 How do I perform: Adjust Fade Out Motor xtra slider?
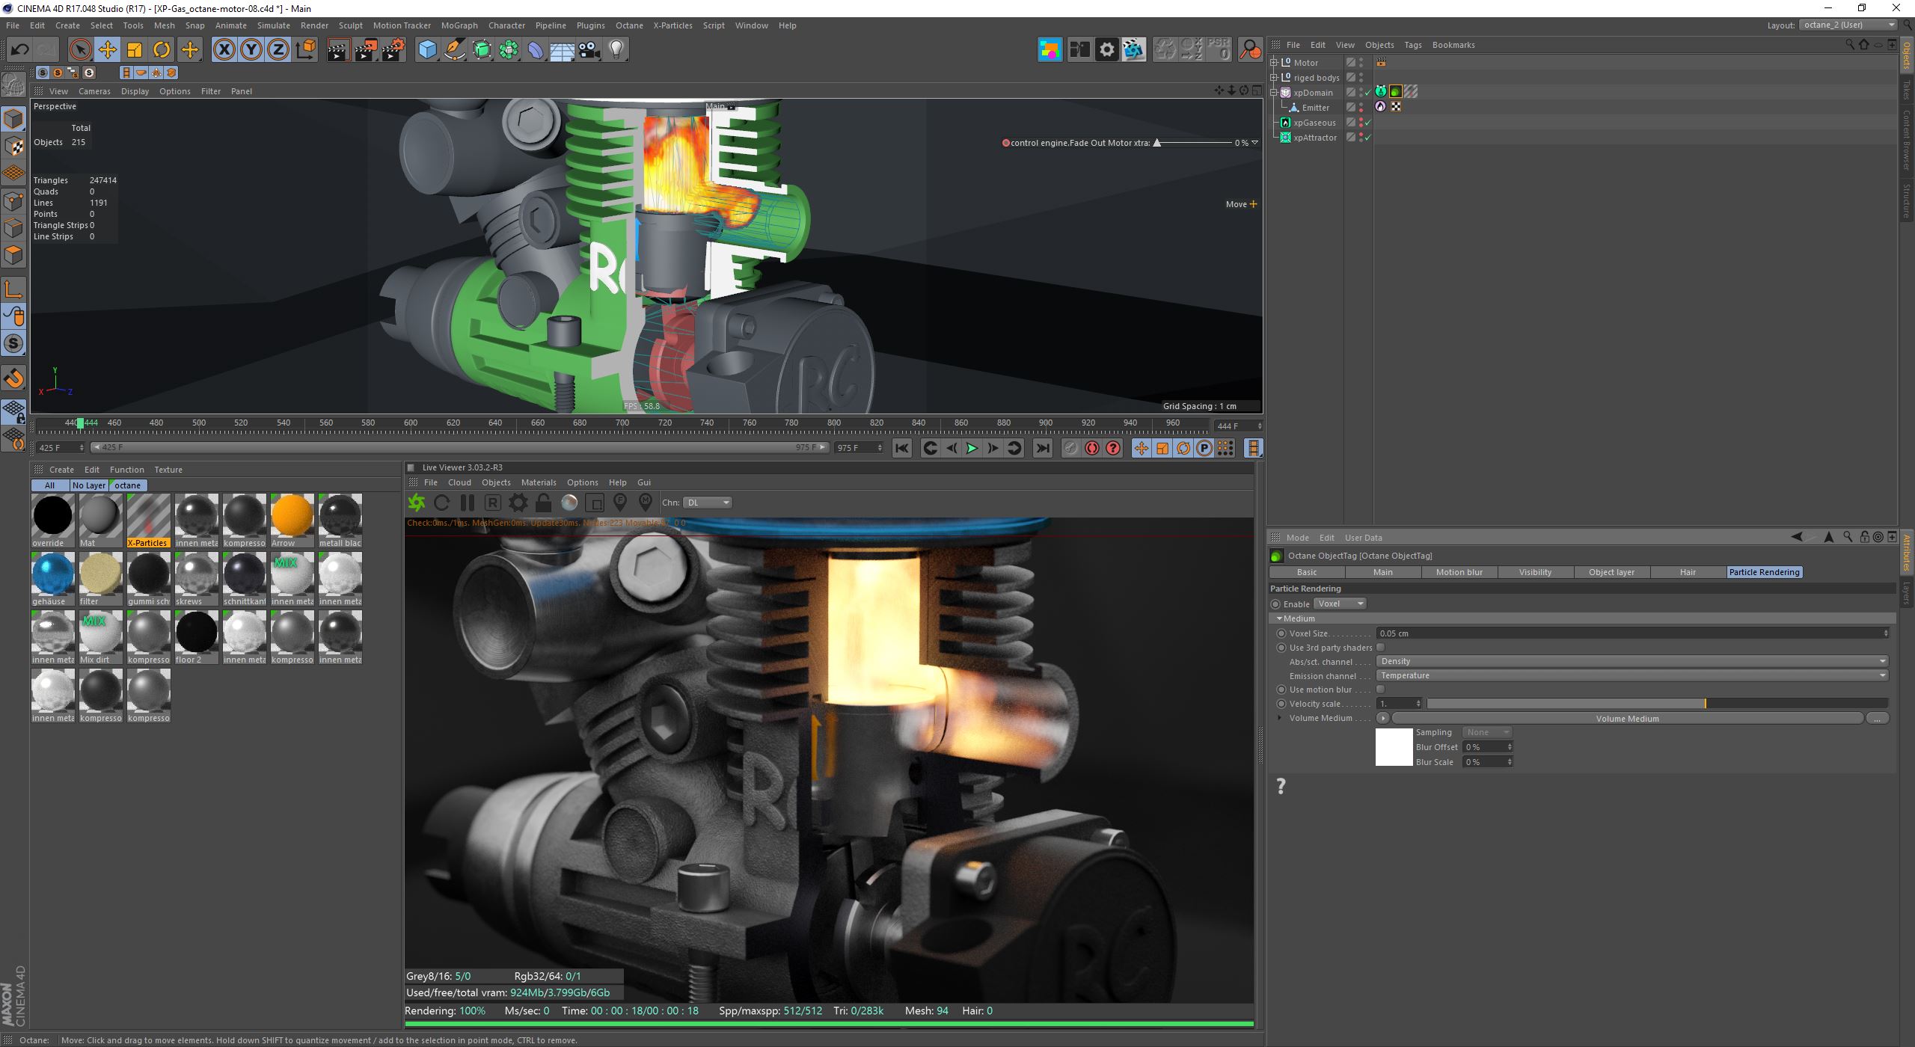(1194, 143)
